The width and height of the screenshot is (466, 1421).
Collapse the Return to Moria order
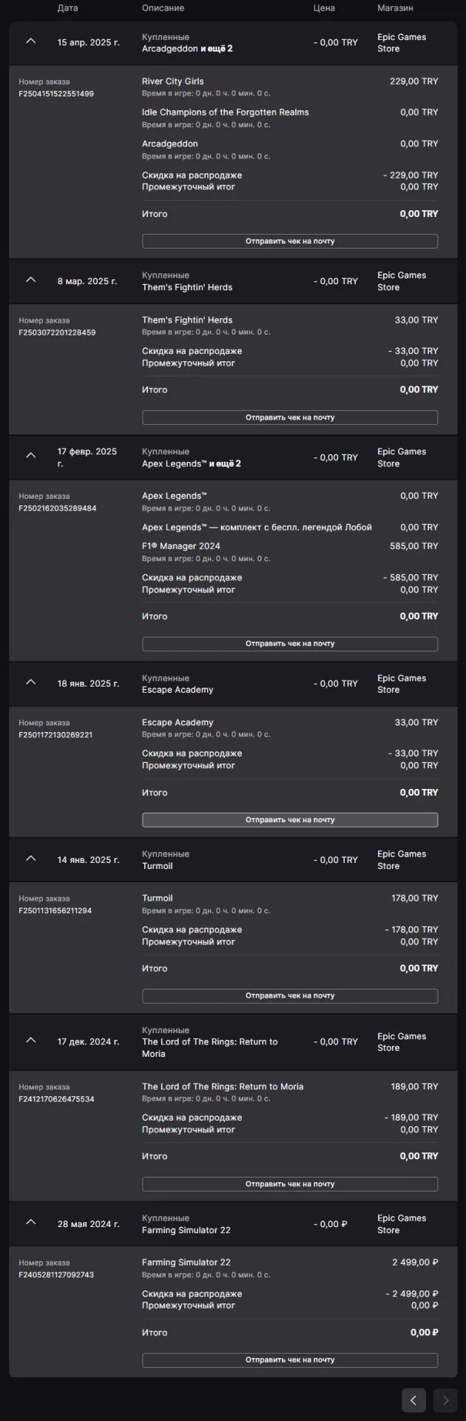[x=30, y=1041]
